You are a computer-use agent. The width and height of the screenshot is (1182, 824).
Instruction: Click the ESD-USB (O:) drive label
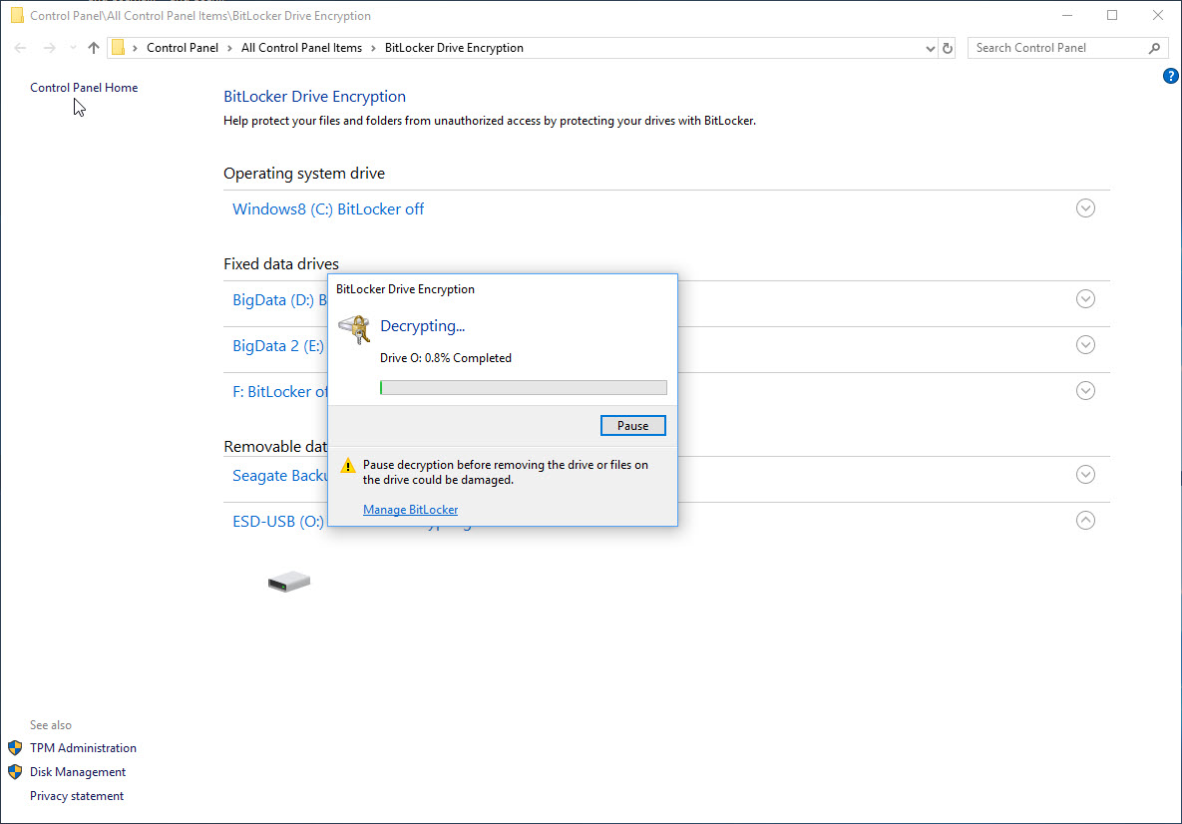click(278, 522)
